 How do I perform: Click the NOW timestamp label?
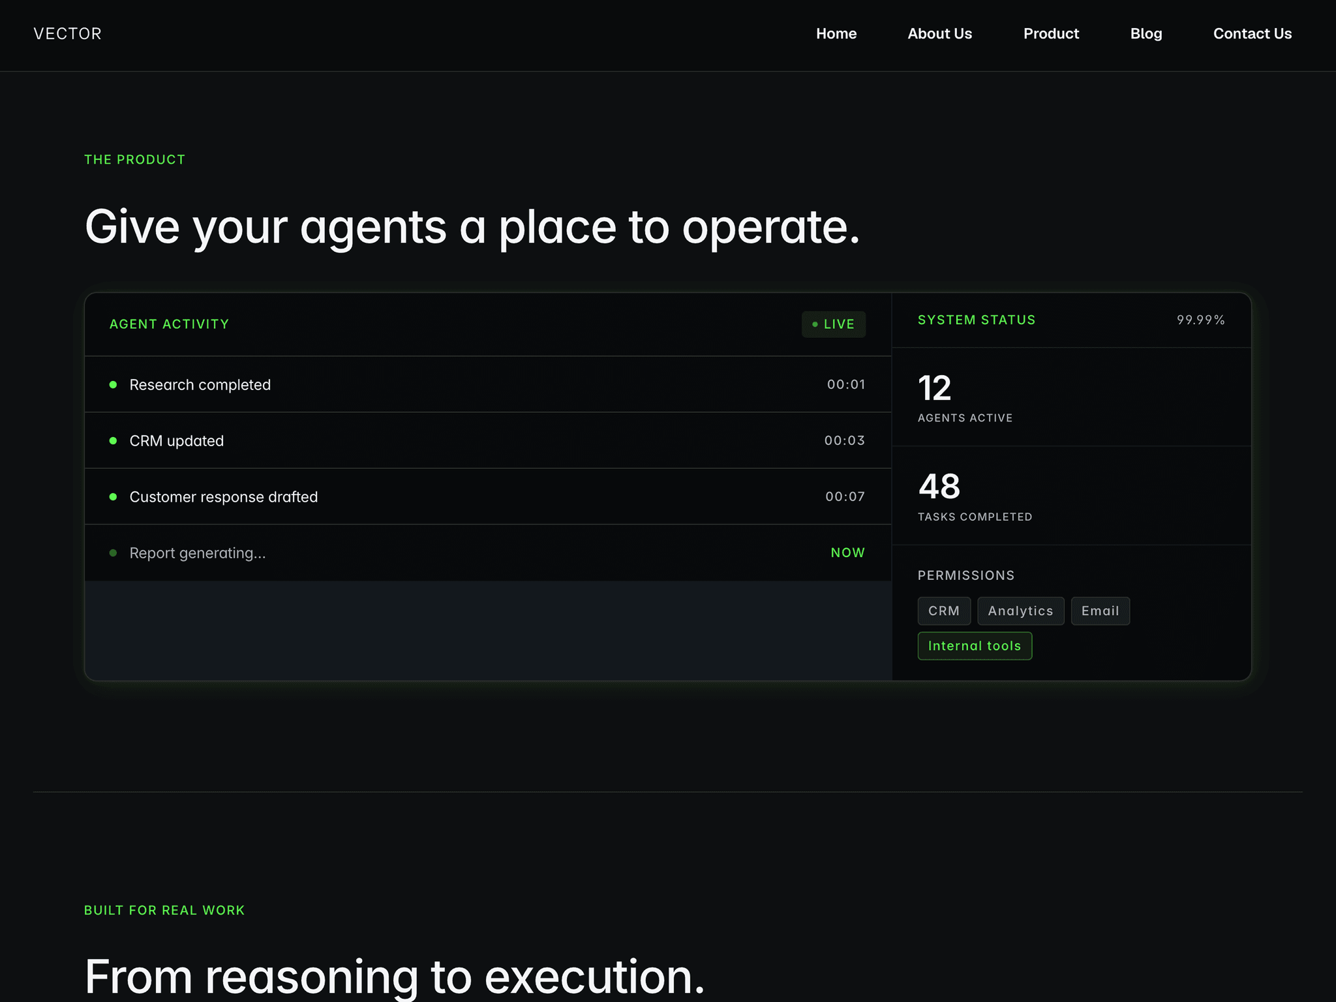(847, 553)
